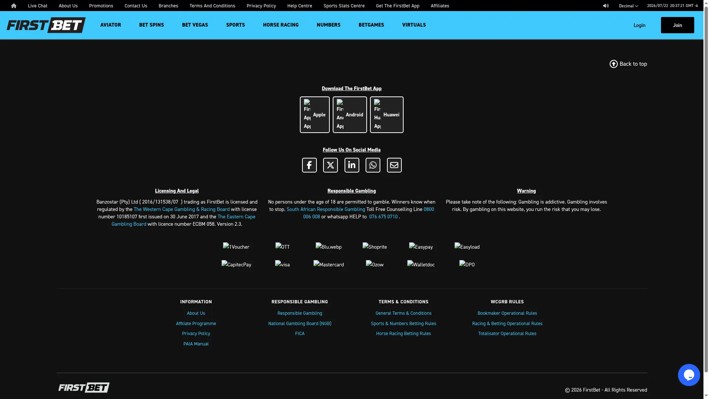Open Promotions in top bar

coord(101,6)
